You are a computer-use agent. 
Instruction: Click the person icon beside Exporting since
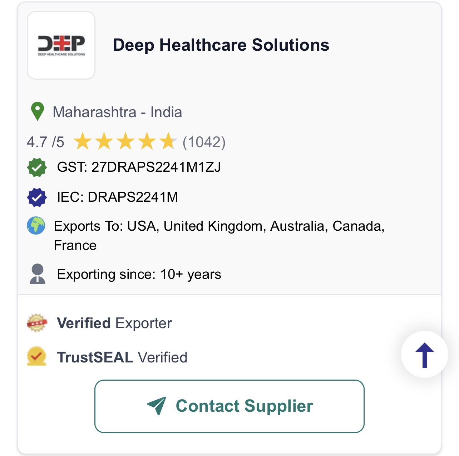37,274
